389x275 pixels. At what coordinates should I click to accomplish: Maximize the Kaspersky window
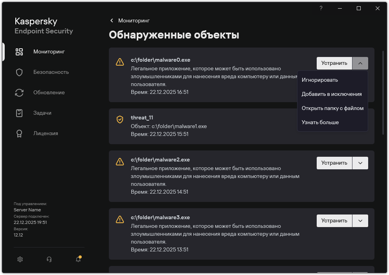pyautogui.click(x=359, y=8)
